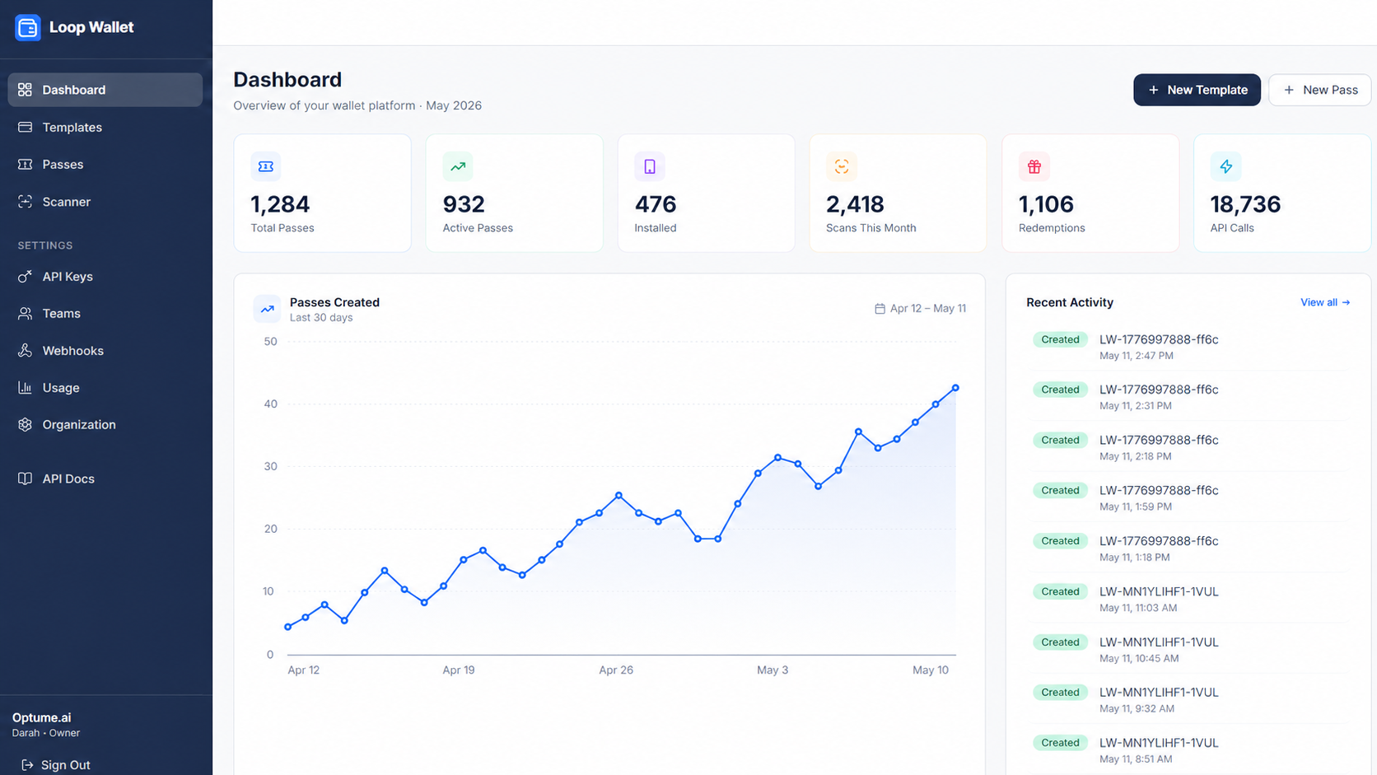This screenshot has width=1377, height=775.
Task: Click the Passes ticket icon in sidebar
Action: pyautogui.click(x=26, y=164)
